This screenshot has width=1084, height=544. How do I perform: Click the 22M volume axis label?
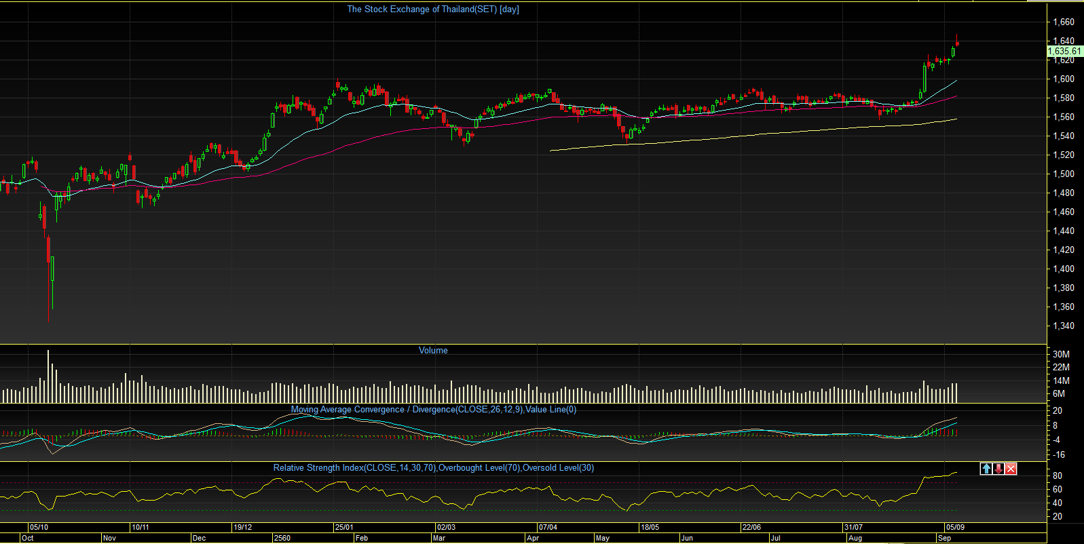click(x=1061, y=367)
